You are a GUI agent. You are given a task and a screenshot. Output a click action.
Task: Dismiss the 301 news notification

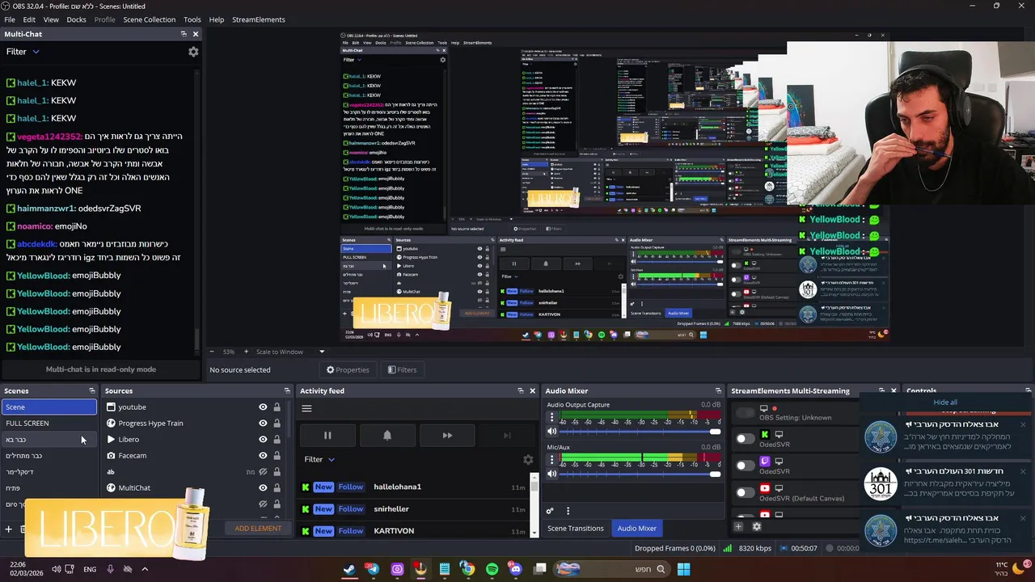1023,471
